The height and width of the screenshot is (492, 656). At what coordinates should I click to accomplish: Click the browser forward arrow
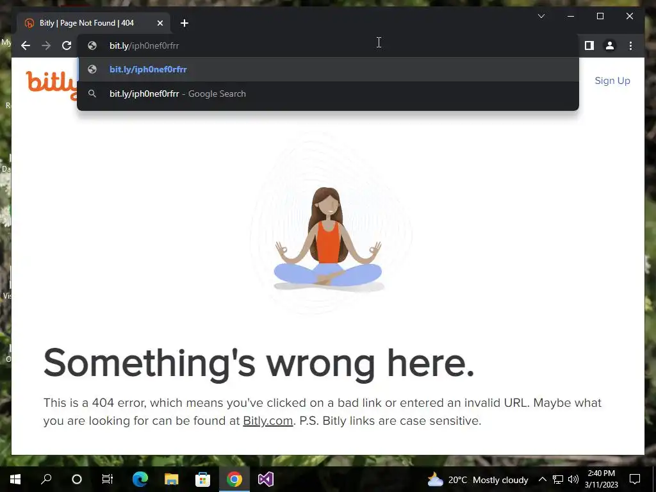pos(46,45)
